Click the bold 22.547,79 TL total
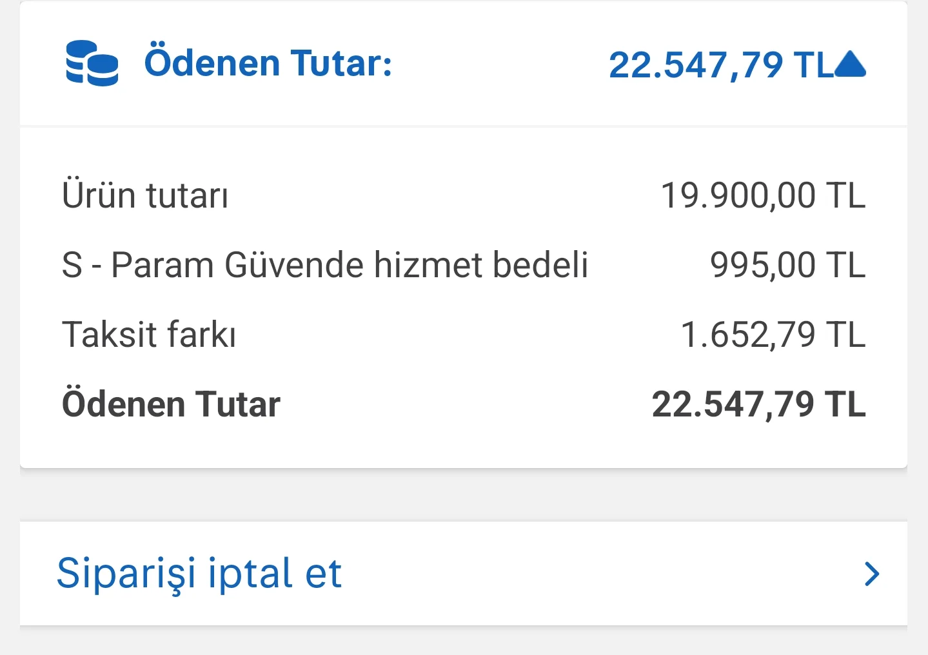928x655 pixels. pos(758,404)
